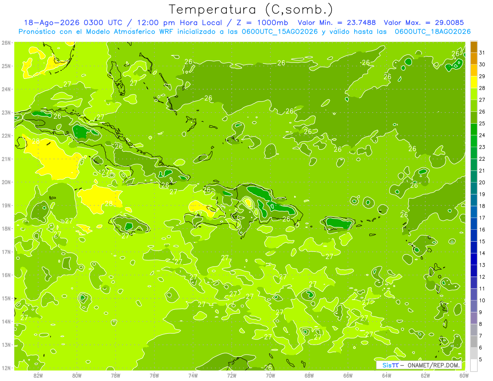Click the '21N' latitude axis label
This screenshot has width=493, height=381.
[x=6, y=159]
